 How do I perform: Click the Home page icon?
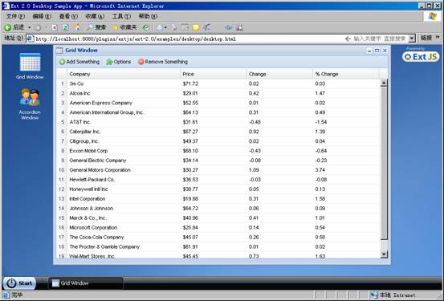click(77, 27)
